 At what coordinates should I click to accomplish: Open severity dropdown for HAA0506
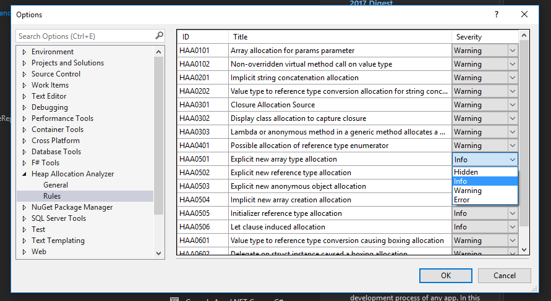[513, 227]
